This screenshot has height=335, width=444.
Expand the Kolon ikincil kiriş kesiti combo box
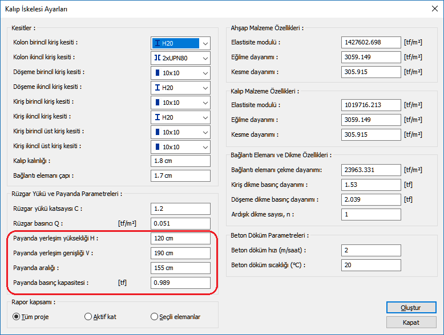(x=180, y=58)
